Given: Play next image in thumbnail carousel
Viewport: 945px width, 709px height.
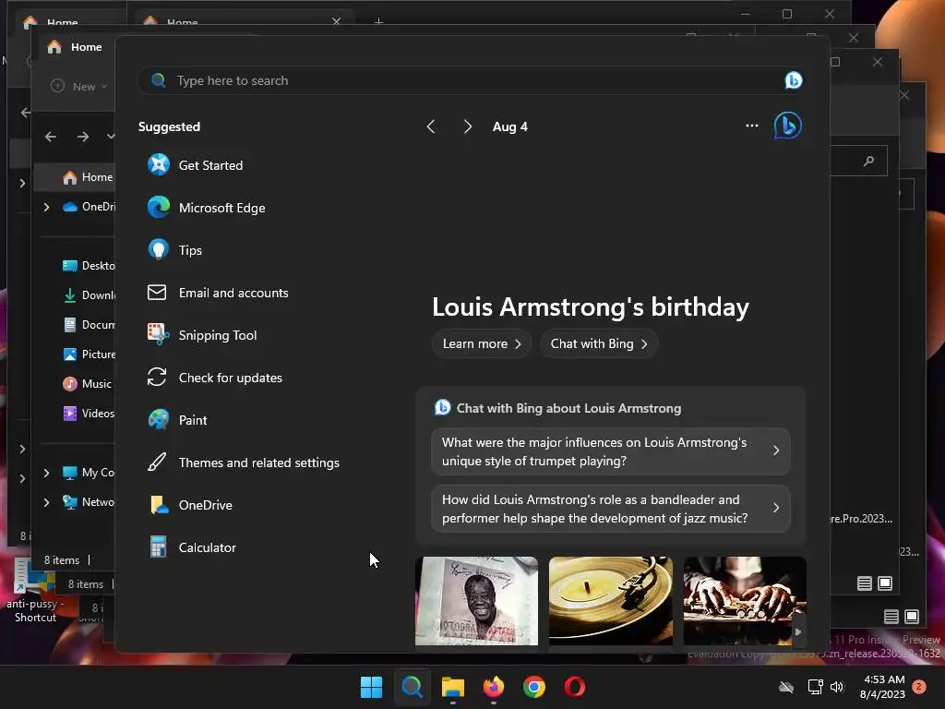Looking at the screenshot, I should click(x=798, y=631).
